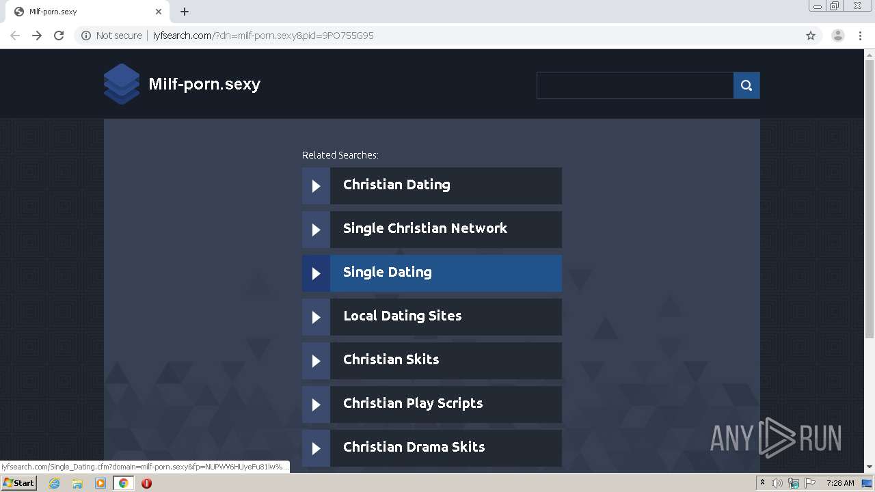Click the search magnifier button
The width and height of the screenshot is (875, 492).
click(746, 85)
